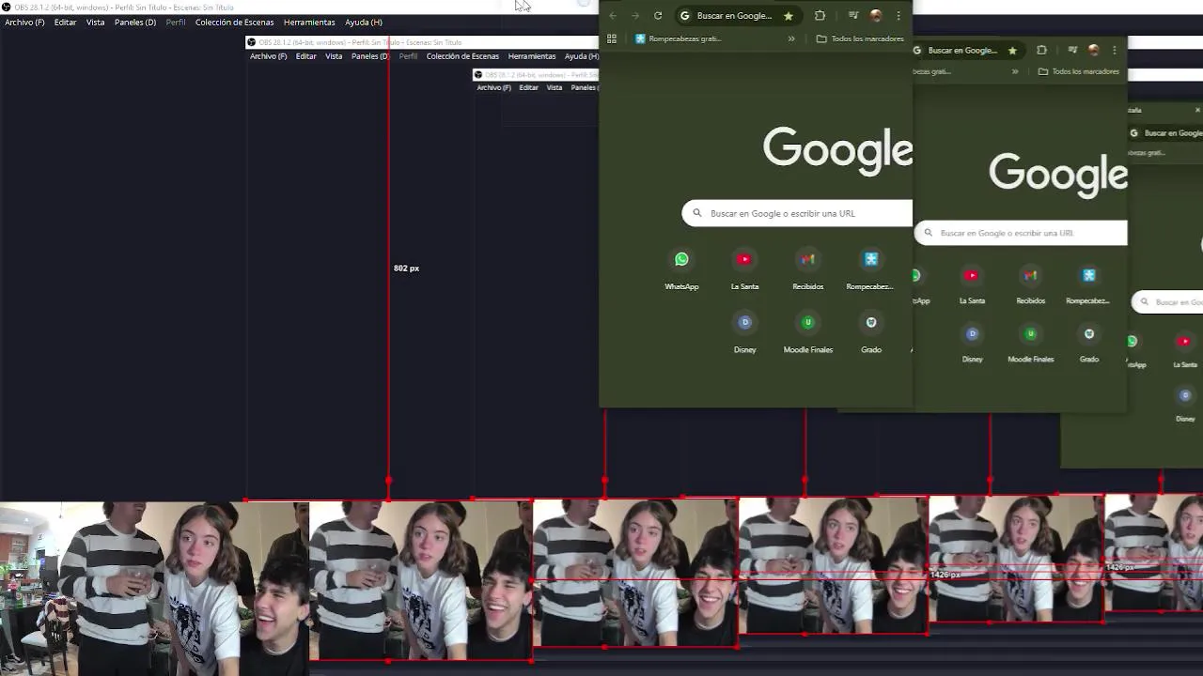Open Grado shortcut in second Chrome window

click(x=1089, y=344)
